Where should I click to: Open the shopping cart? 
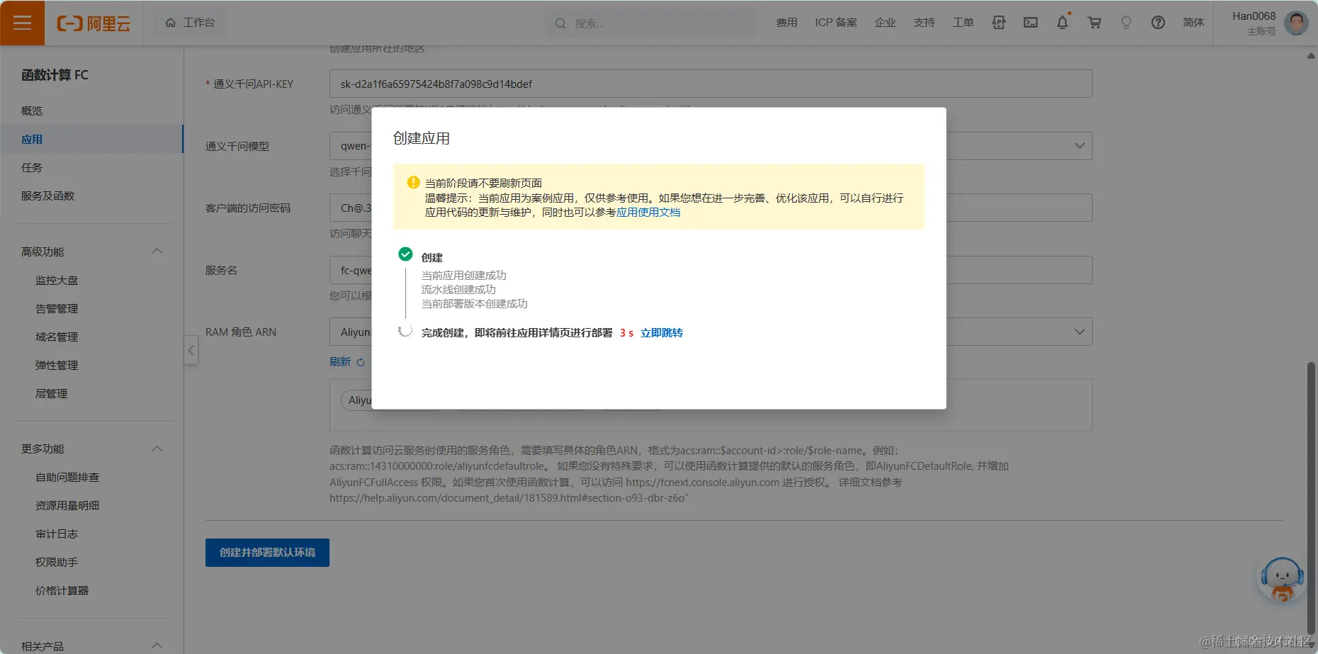(1094, 22)
